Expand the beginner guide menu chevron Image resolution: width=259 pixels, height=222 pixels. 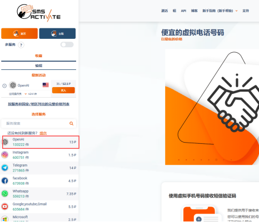pyautogui.click(x=237, y=11)
